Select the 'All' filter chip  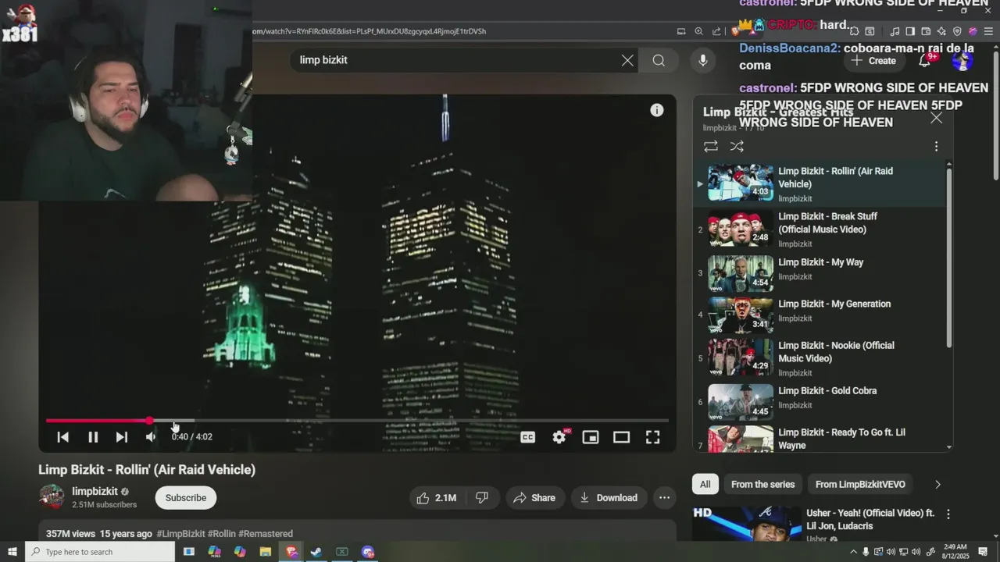coord(705,485)
